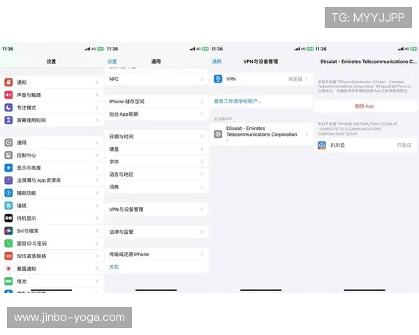Tap the Siri与搜索 icon
The image size is (419, 335).
click(8, 230)
